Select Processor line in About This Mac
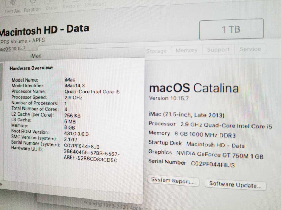This screenshot has width=281, height=210. [x=210, y=125]
